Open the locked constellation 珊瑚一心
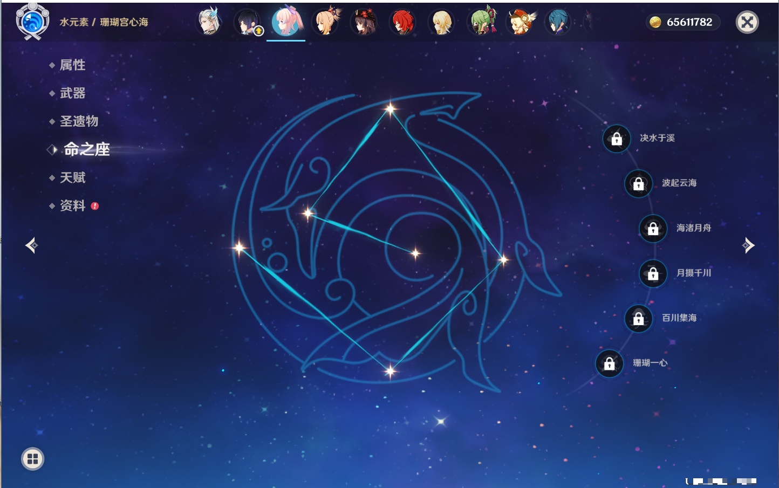 coord(609,363)
